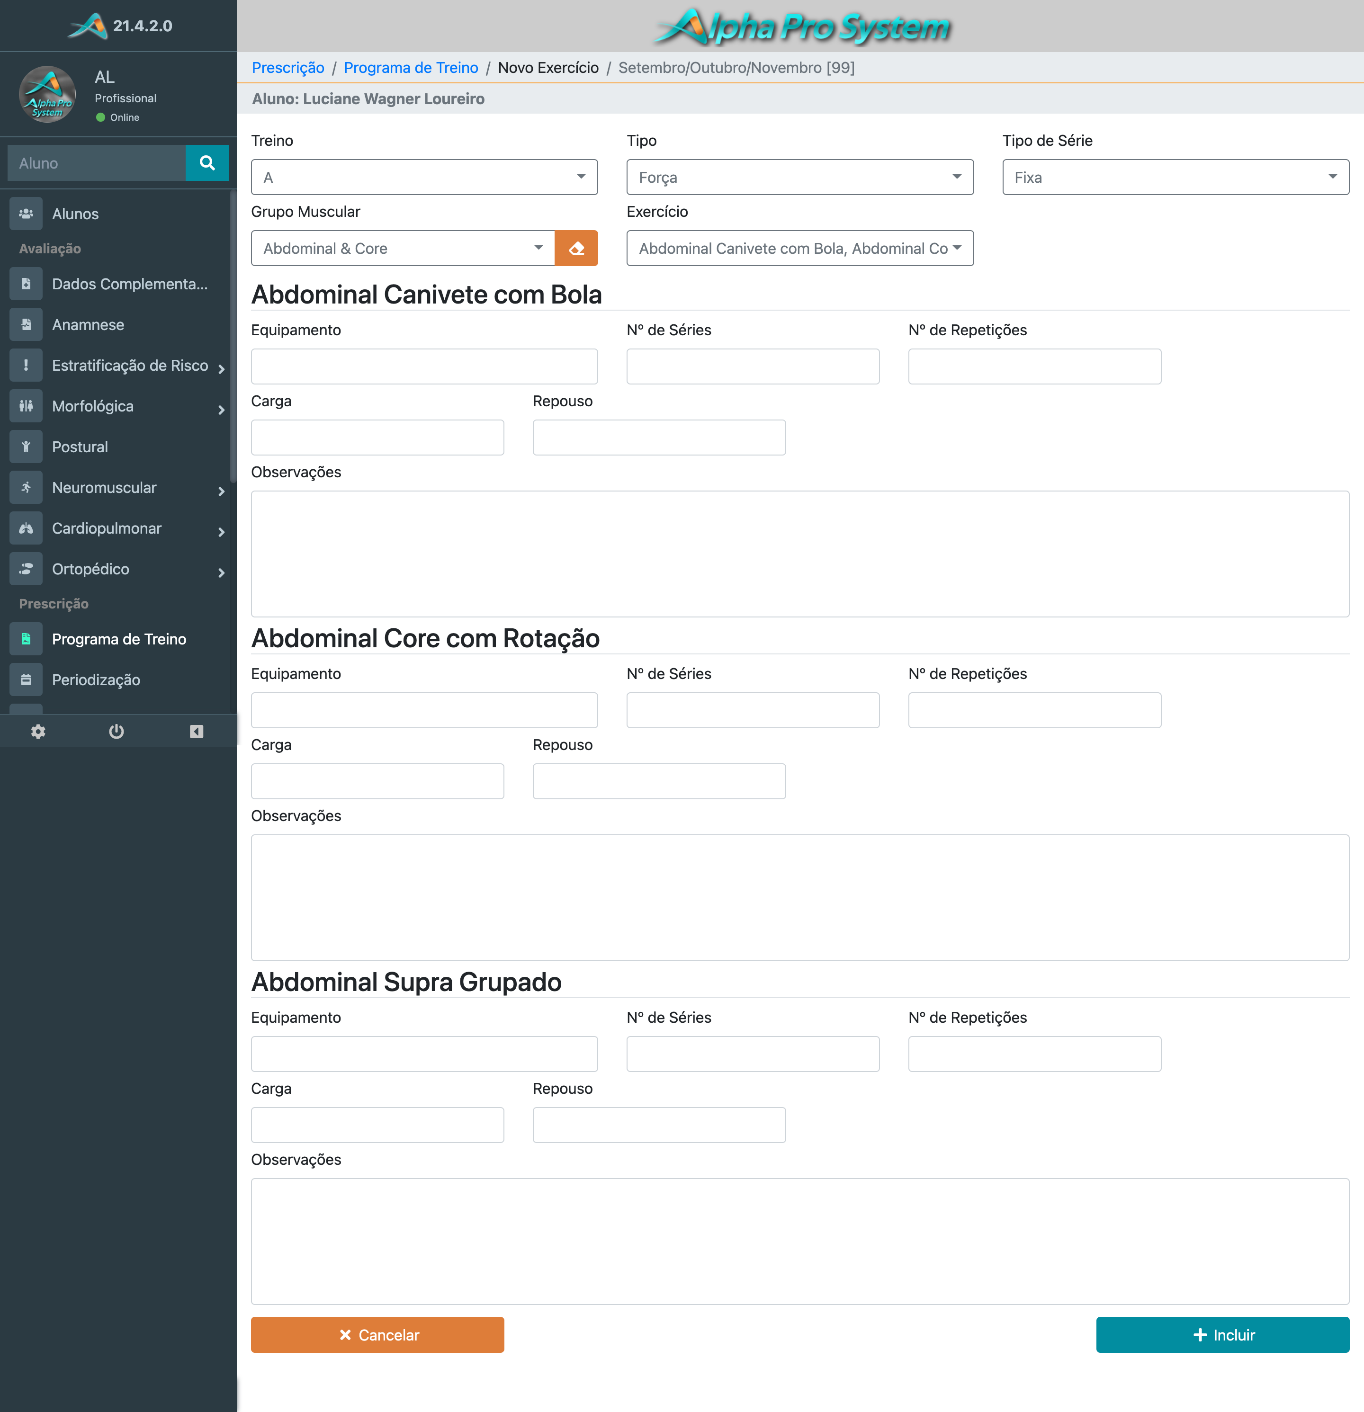Click the Periodização calendar icon

tap(26, 679)
